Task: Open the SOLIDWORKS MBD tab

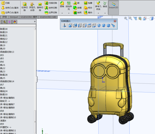Action: click(x=48, y=17)
